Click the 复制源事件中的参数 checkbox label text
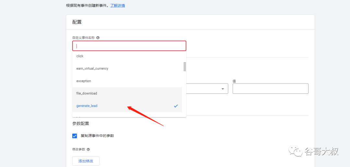Screen dimensions: 350x167 [x=97, y=136]
